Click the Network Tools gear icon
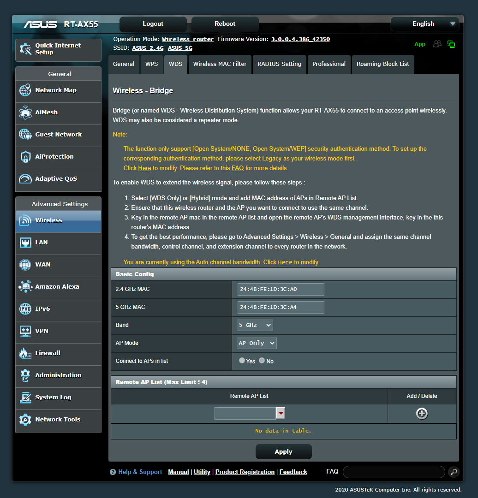The height and width of the screenshot is (498, 478). coord(25,420)
